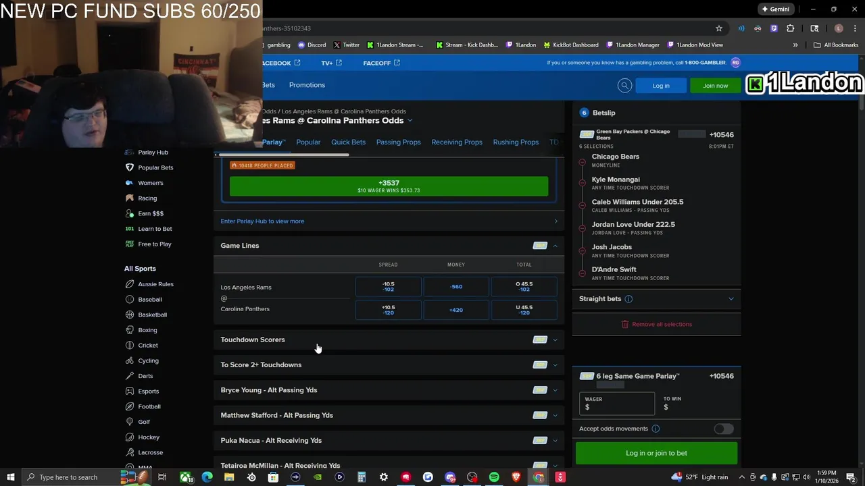Click the Straight bets info icon

pos(628,299)
